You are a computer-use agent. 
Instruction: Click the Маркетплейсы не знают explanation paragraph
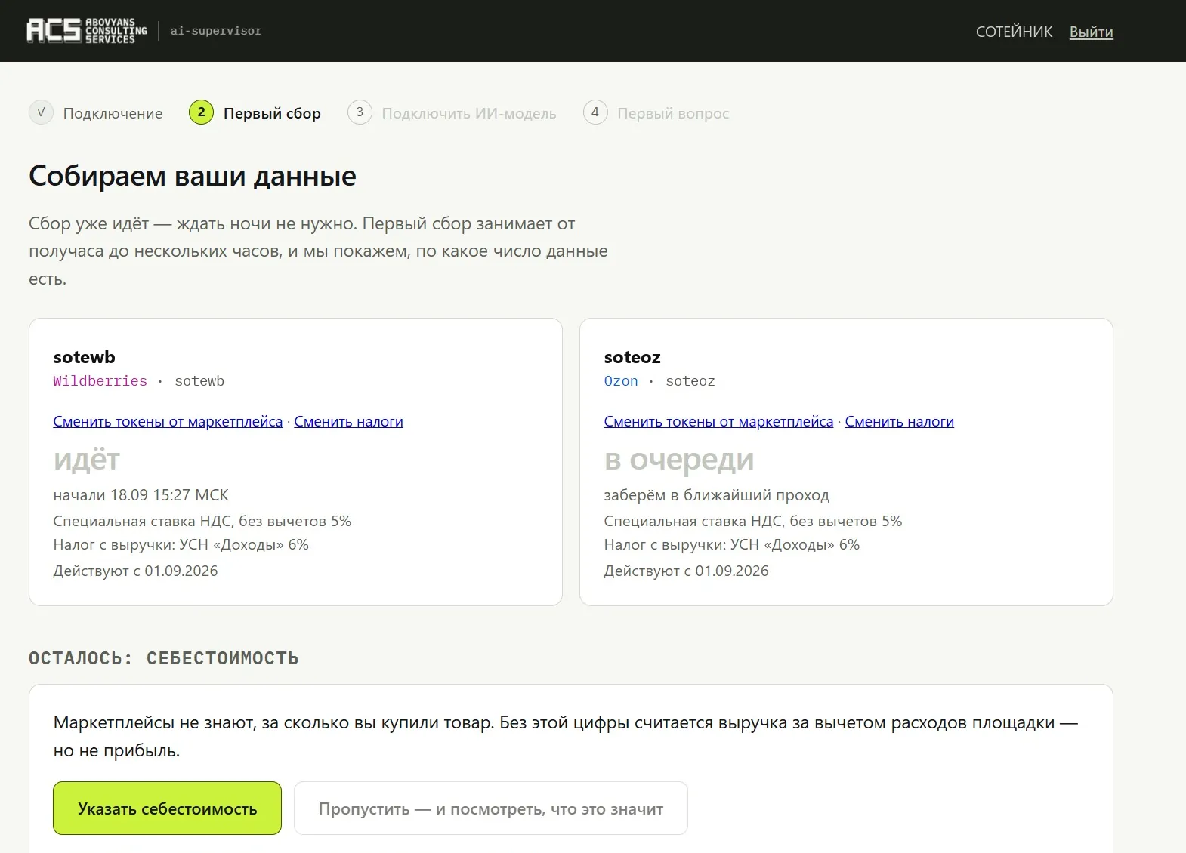pos(566,737)
